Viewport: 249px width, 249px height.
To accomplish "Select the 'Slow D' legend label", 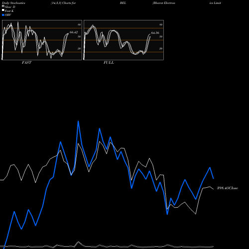I will pos(10,7).
